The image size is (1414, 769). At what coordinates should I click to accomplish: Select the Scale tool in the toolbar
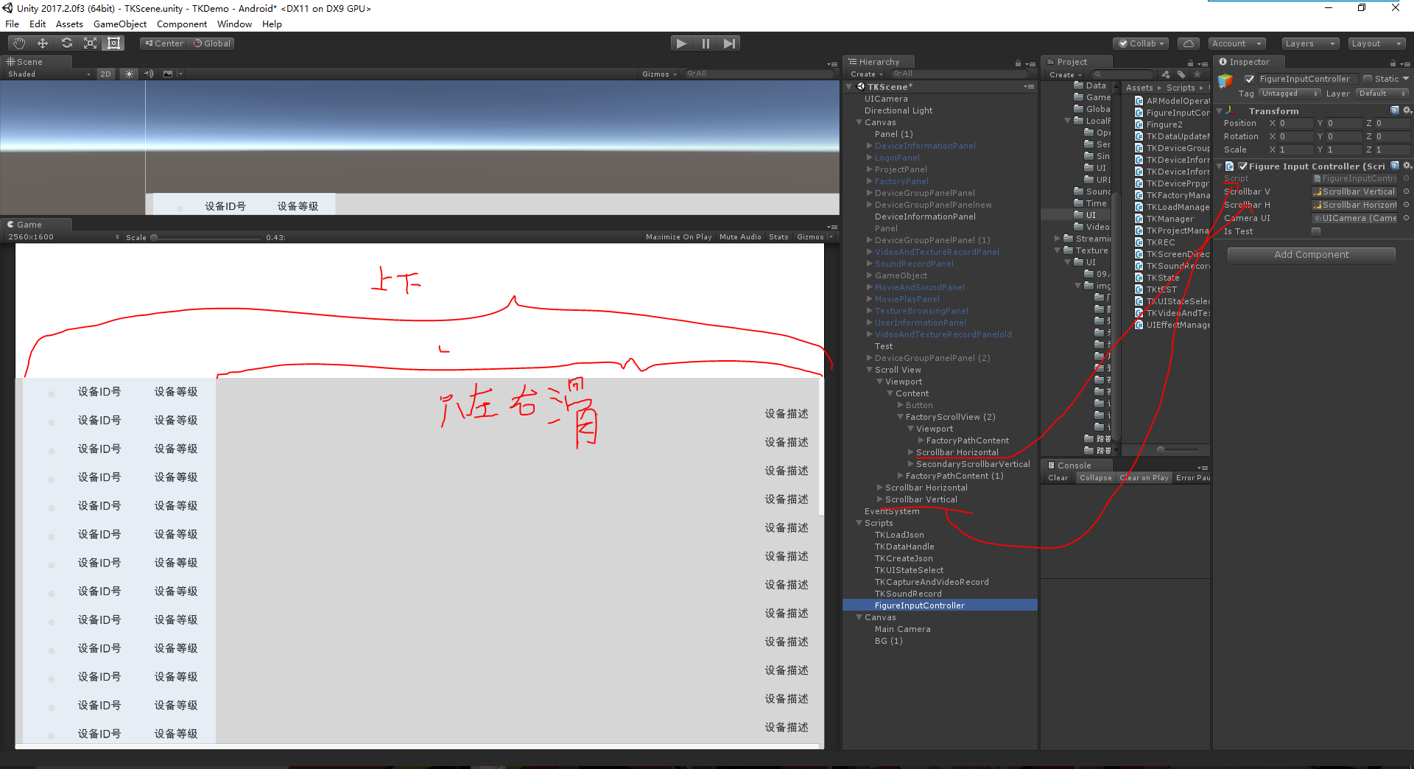pos(90,43)
